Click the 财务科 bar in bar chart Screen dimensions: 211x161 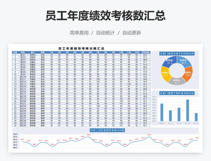162,112
